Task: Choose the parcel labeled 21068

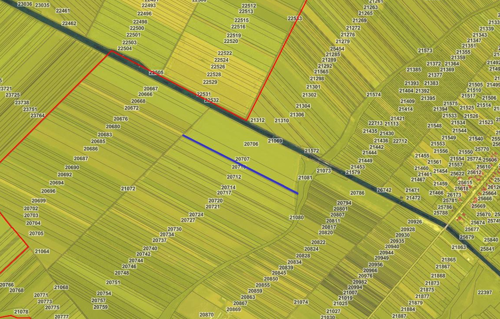Action: tap(61, 287)
